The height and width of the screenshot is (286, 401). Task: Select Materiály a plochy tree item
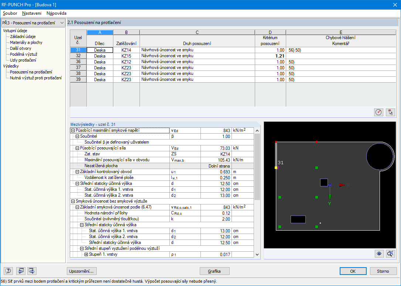coord(26,42)
